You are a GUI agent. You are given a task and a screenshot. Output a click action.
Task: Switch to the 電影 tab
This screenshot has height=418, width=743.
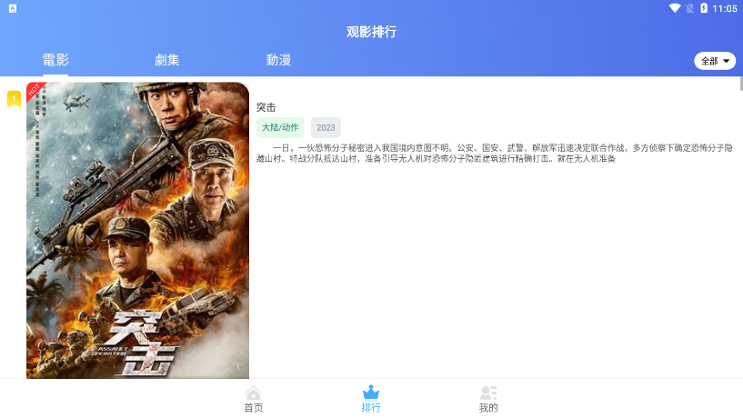coord(55,60)
